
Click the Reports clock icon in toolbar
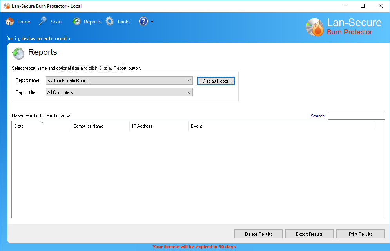[76, 22]
